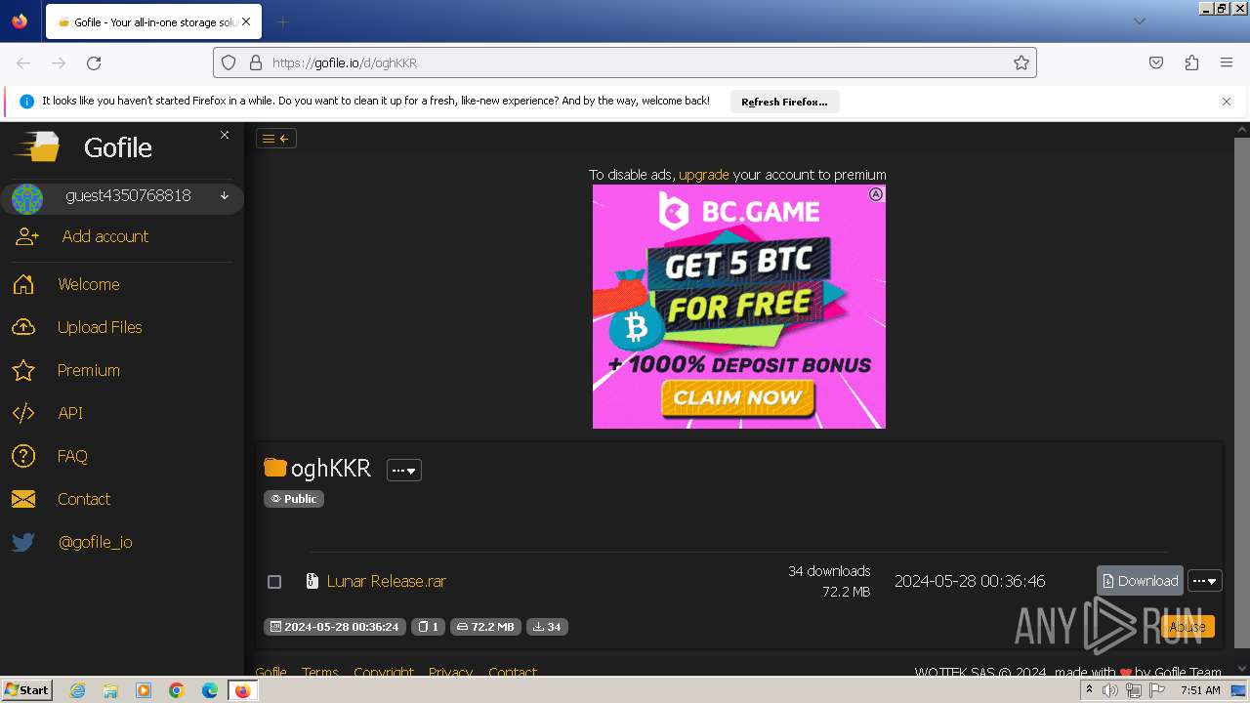This screenshot has width=1250, height=703.
Task: Click the Twitter bird icon
Action: pos(23,542)
